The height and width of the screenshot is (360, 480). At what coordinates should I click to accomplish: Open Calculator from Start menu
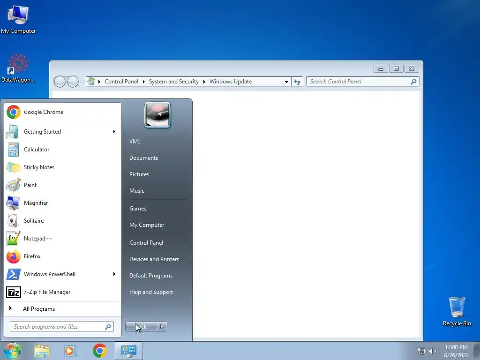click(x=62, y=150)
